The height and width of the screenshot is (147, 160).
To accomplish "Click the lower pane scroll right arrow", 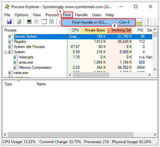I will point(155,134).
